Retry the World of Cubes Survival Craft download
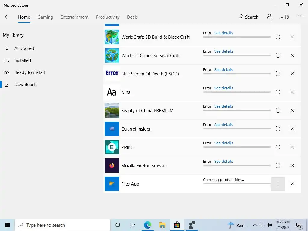The image size is (308, 231). [x=278, y=55]
